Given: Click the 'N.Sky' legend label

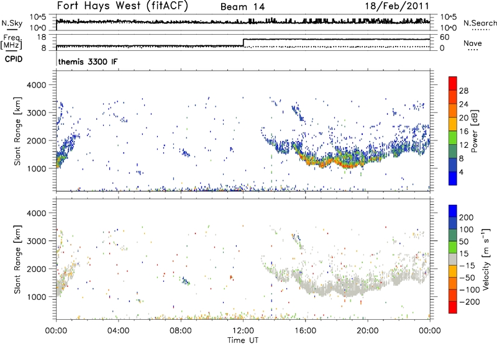Looking at the screenshot, I should [x=12, y=23].
